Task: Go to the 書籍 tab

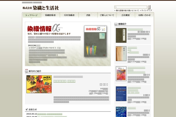Action: (x=88, y=15)
